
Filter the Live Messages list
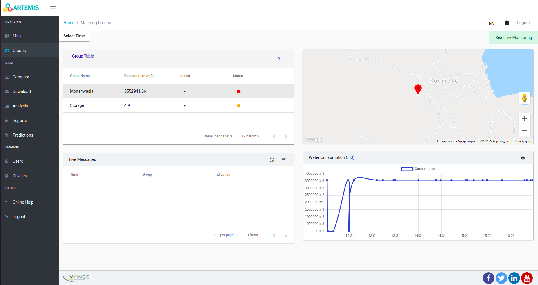click(284, 160)
